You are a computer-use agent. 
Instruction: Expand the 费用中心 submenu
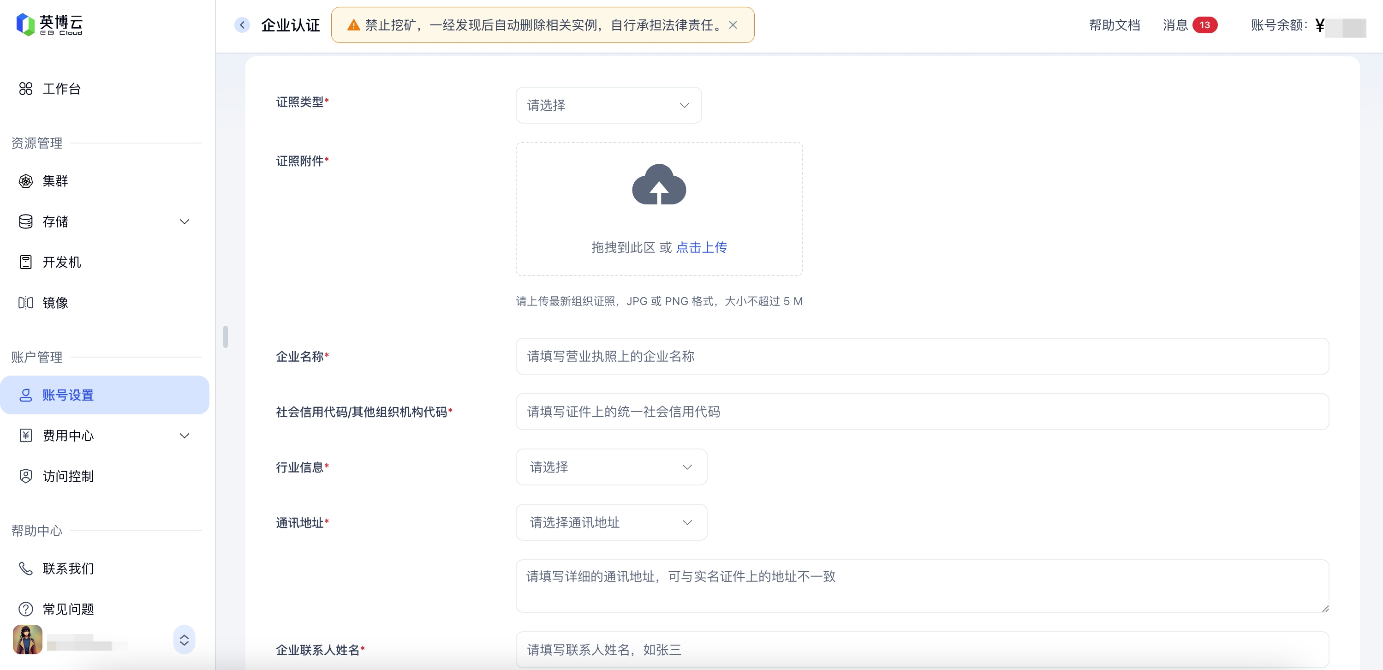[184, 436]
